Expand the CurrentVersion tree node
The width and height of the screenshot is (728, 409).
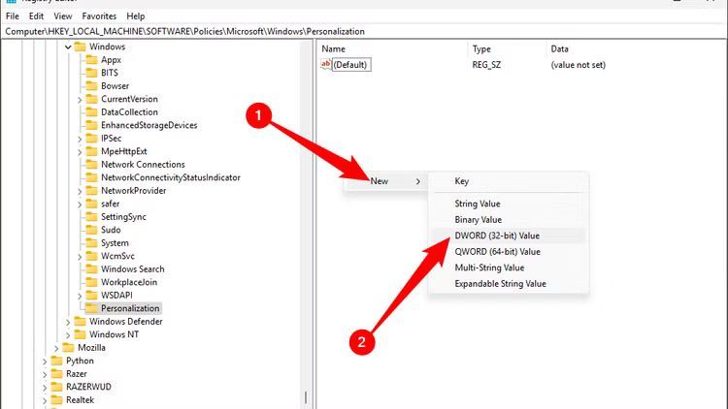click(x=80, y=99)
